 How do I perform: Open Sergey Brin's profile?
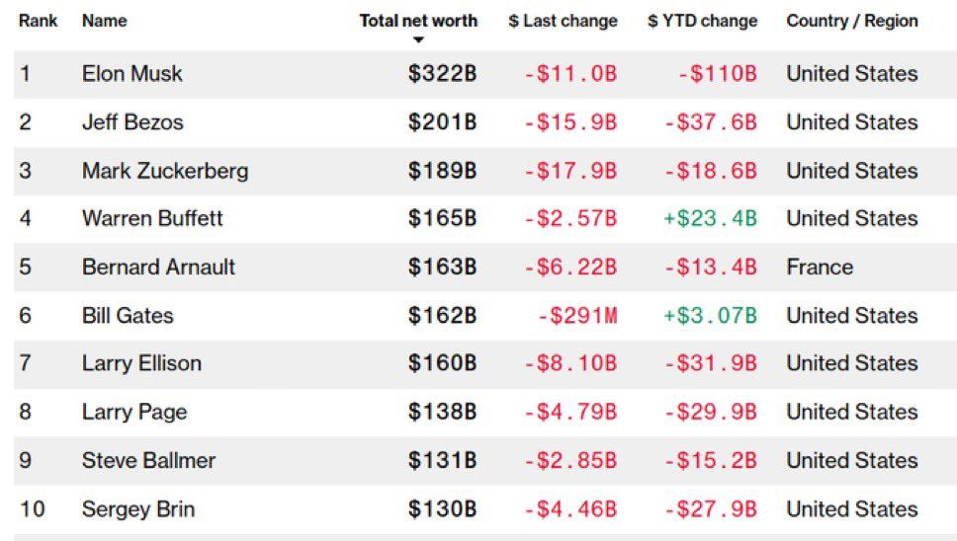tap(138, 508)
